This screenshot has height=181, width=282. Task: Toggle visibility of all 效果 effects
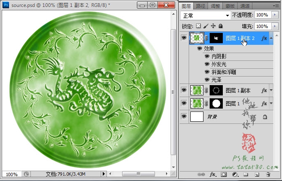pos(199,49)
